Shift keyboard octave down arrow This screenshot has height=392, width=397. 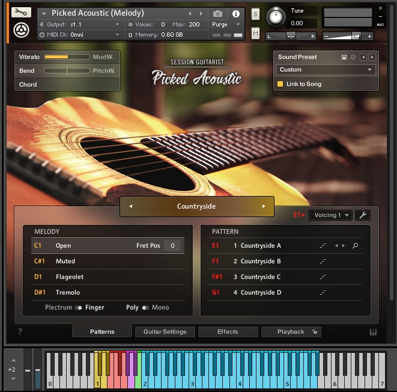point(13,379)
